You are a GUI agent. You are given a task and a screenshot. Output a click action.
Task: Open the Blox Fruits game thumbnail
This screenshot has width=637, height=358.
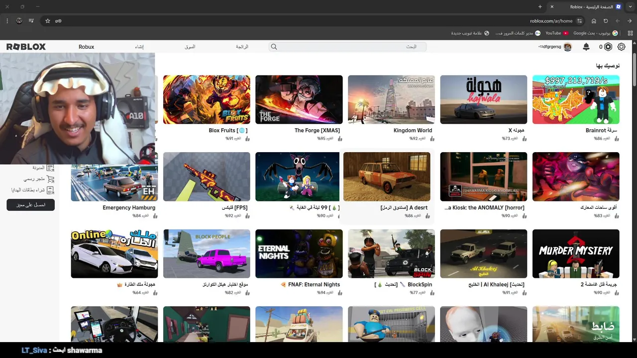click(x=207, y=99)
